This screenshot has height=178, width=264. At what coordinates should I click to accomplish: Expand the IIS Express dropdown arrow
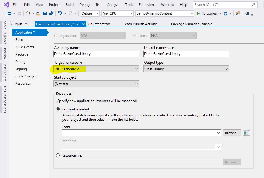(220, 14)
